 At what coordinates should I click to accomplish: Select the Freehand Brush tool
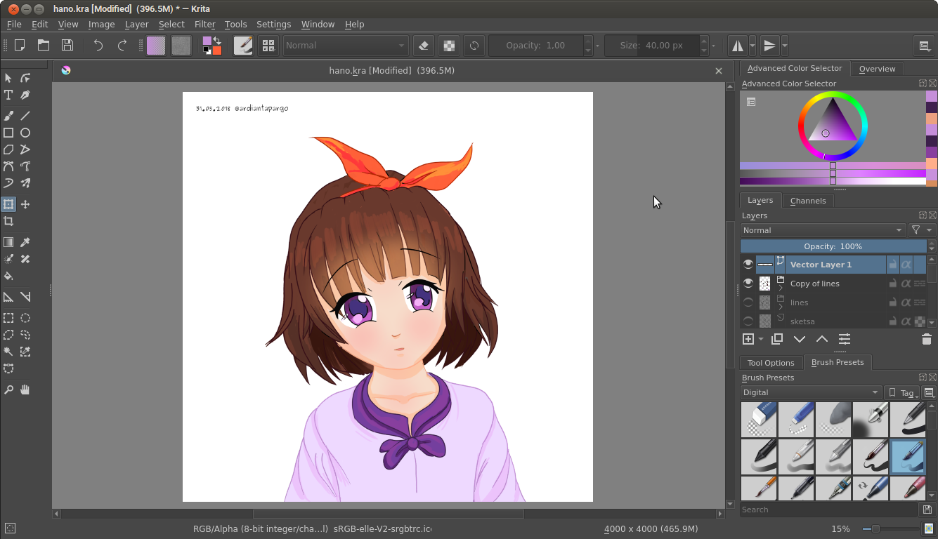click(x=8, y=115)
